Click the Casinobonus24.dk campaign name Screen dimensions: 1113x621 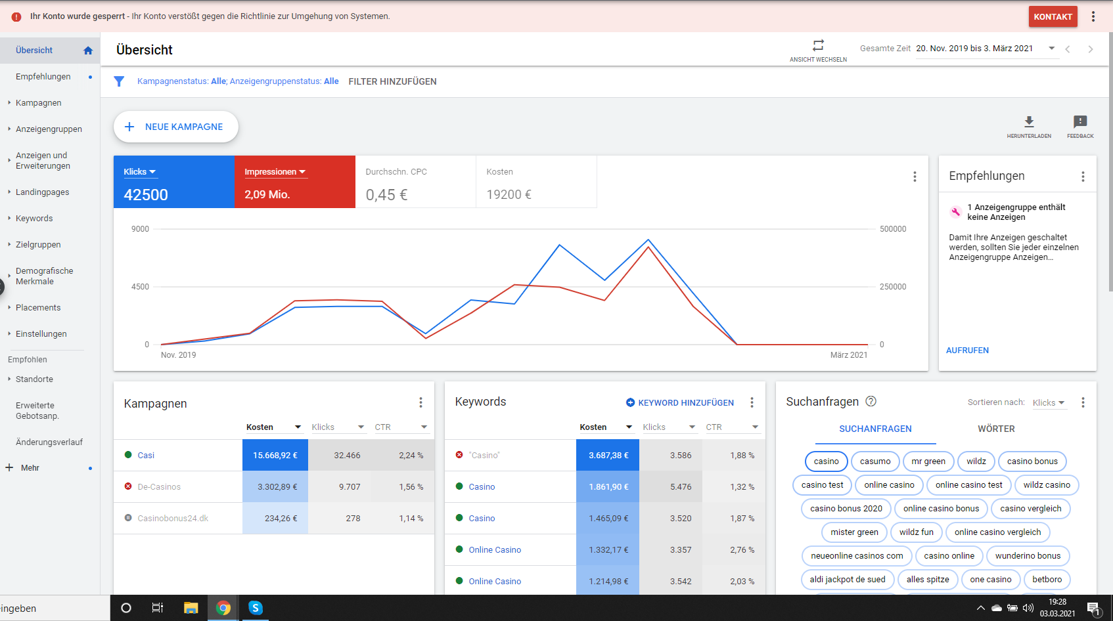173,518
